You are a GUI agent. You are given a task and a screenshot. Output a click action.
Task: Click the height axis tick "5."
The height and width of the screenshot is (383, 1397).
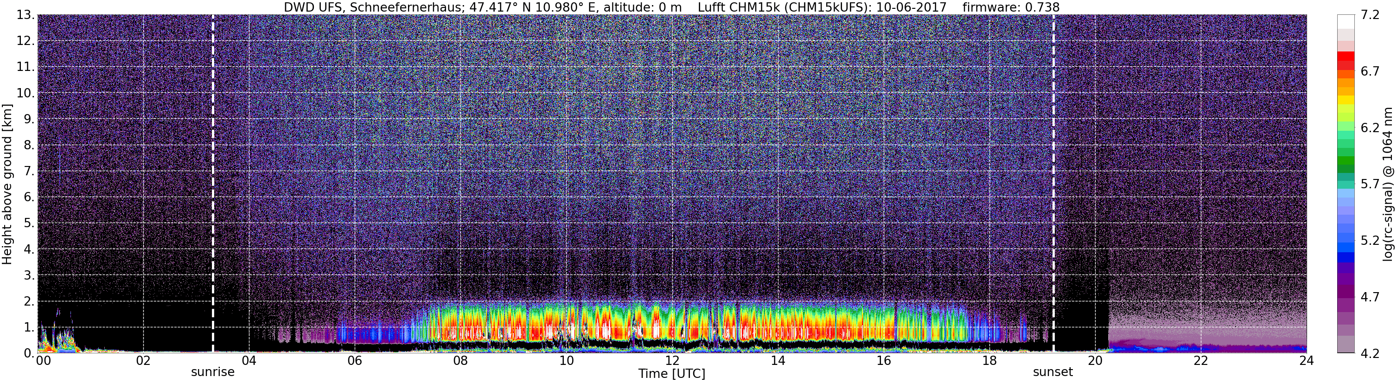30,223
